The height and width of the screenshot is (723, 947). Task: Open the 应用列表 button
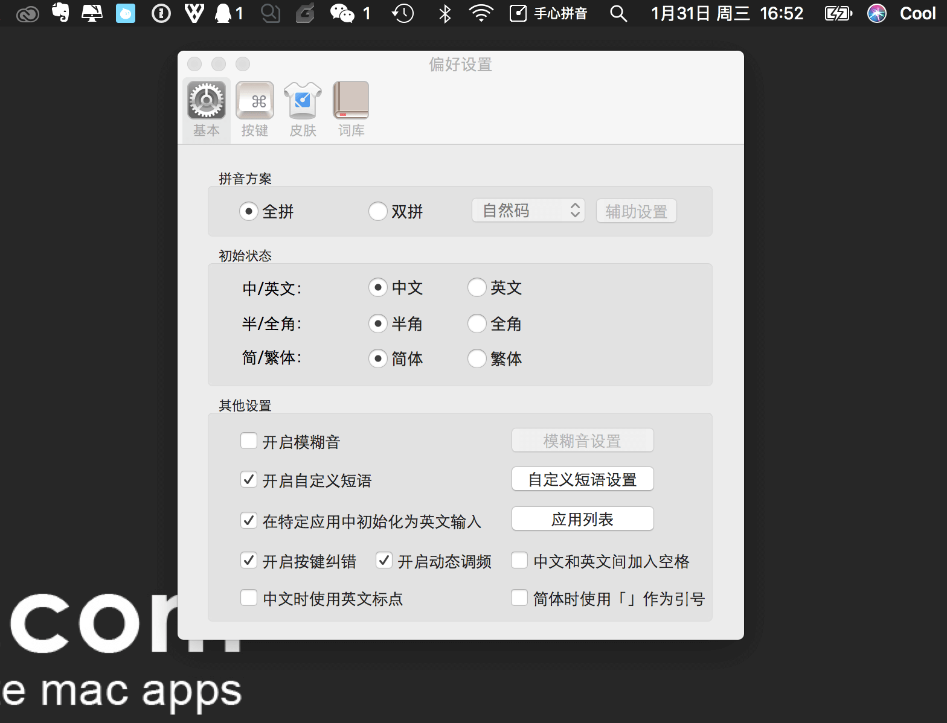[x=583, y=519]
